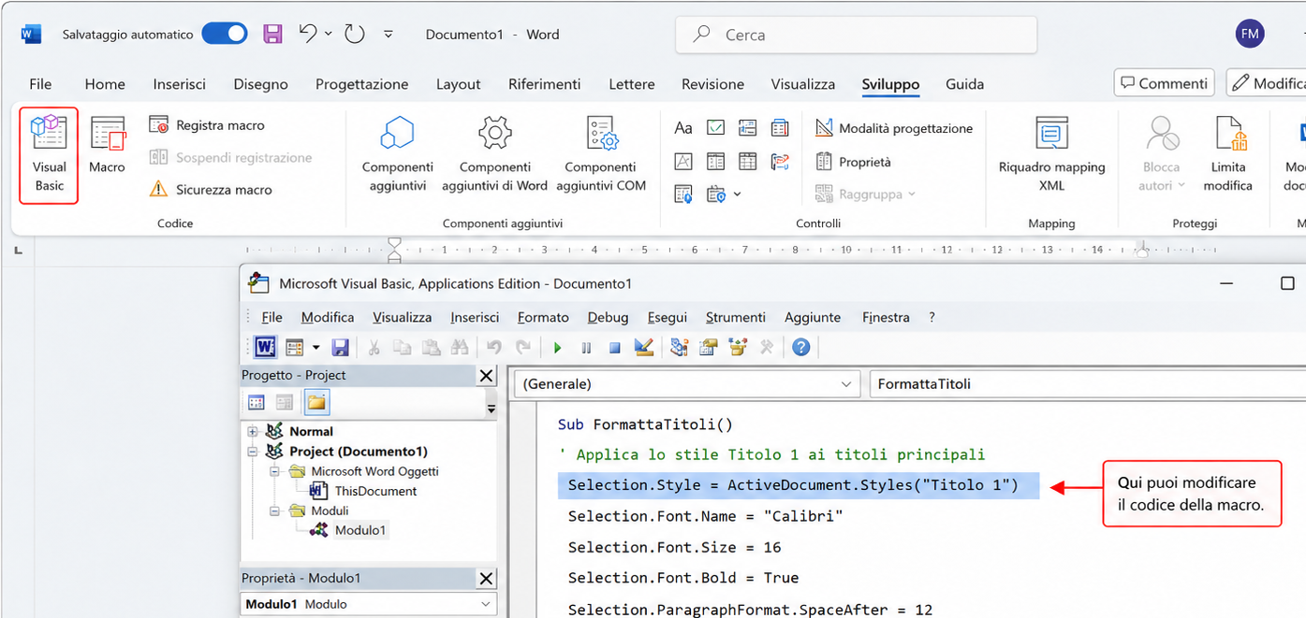This screenshot has width=1306, height=618.
Task: Toggle folders view in Project panel
Action: 316,403
